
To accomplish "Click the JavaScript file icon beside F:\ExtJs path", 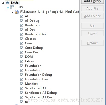I will pos(17,12).
